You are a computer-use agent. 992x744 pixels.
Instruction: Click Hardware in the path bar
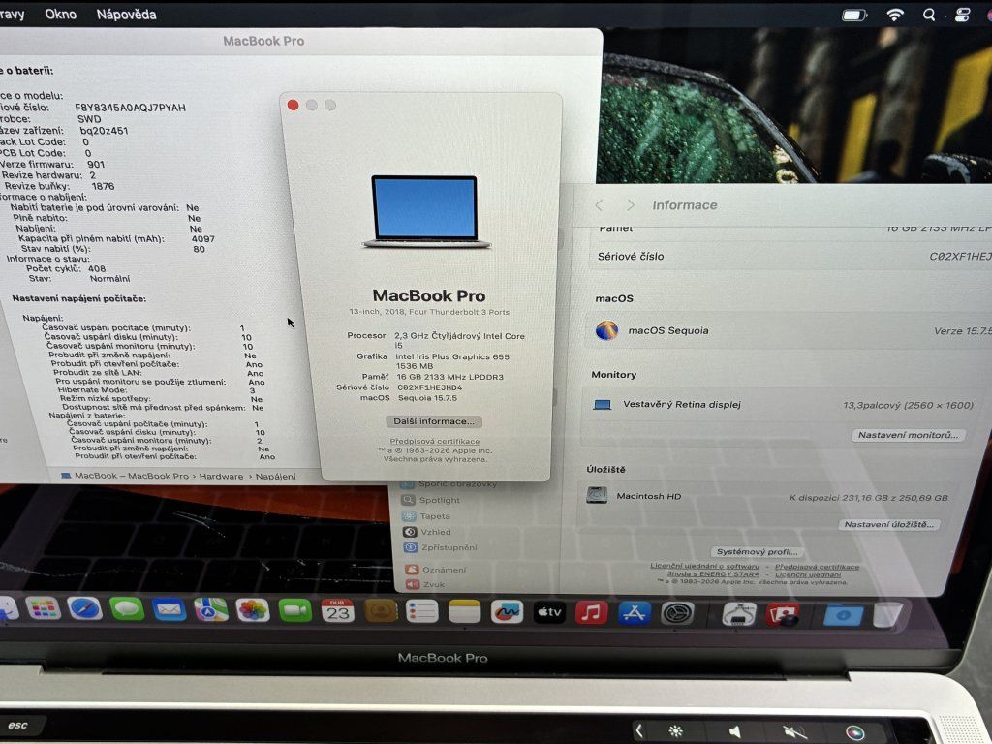click(x=221, y=477)
